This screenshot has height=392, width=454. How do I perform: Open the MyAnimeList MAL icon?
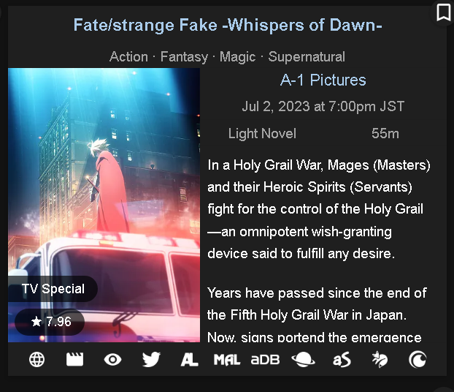[x=227, y=360]
